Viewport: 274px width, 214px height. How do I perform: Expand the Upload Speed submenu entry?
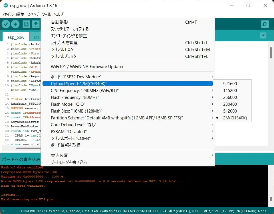128,84
